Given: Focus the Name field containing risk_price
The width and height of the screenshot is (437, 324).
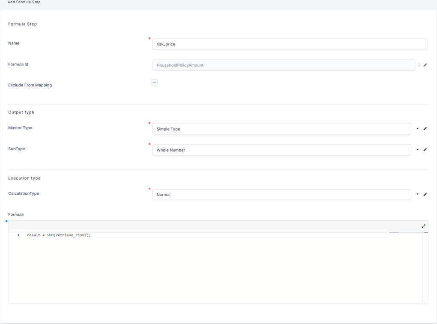Looking at the screenshot, I should [289, 44].
